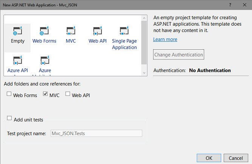
Task: Click the Change Authentication button
Action: (x=178, y=55)
